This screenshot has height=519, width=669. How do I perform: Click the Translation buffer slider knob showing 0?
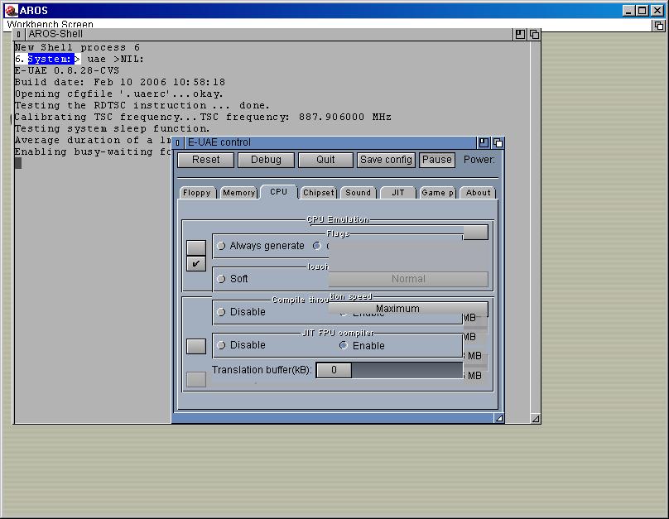(334, 370)
